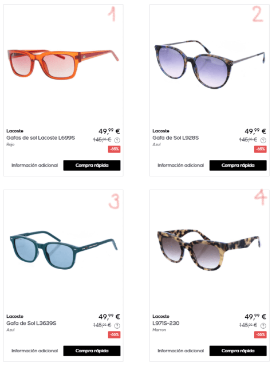Viewport: 272px width, 366px height.
Task: Click the -65% discount badge on L928S
Action: (261, 149)
